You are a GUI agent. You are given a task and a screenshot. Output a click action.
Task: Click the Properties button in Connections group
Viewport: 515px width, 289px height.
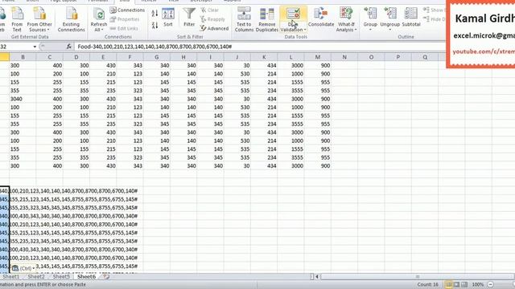click(125, 19)
